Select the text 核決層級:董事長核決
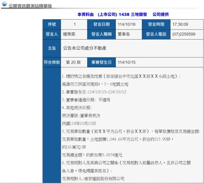The image size is (204, 184). 81,115
